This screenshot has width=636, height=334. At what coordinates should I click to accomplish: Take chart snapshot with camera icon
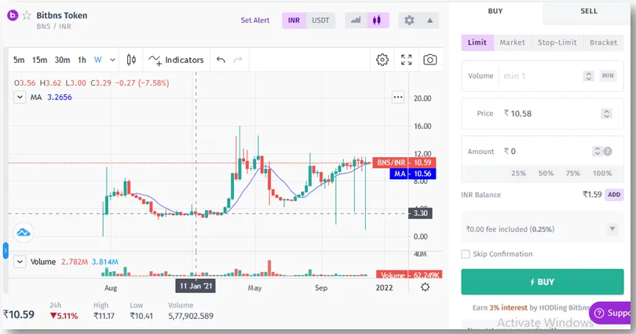pyautogui.click(x=430, y=60)
